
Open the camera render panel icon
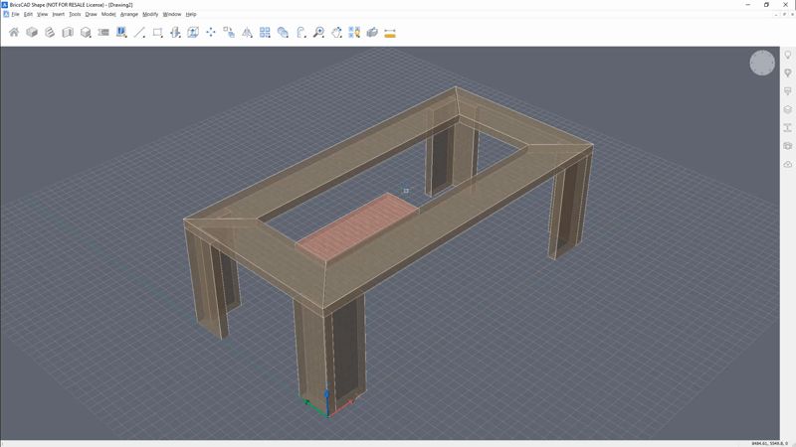point(788,146)
